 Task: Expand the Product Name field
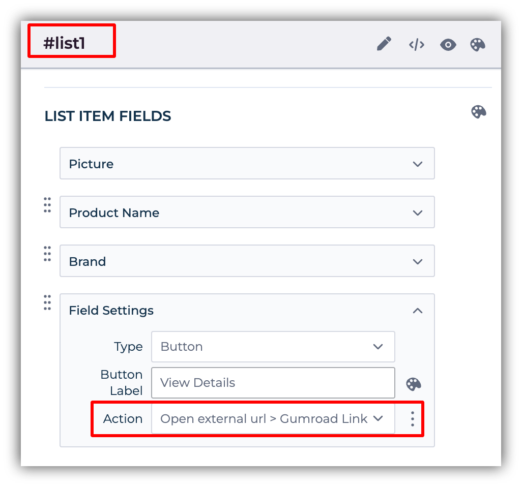[x=417, y=212]
